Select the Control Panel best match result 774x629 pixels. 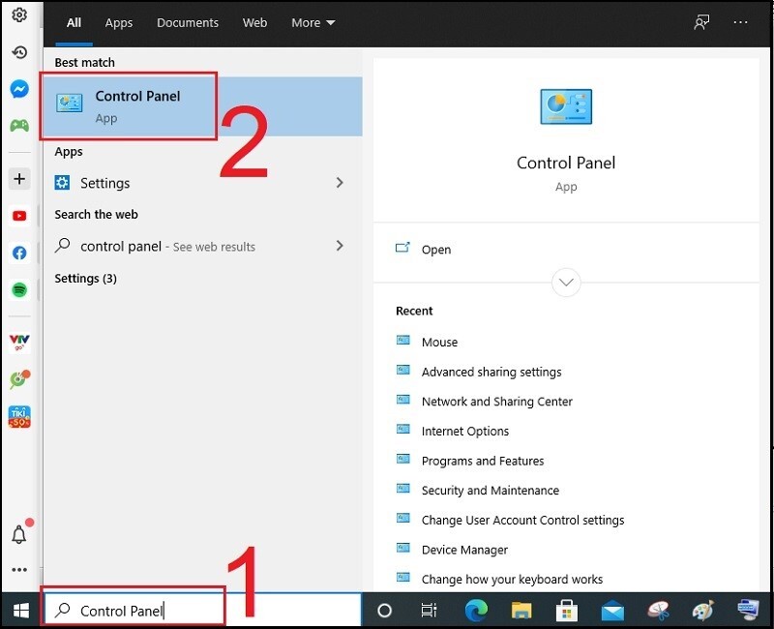click(203, 106)
